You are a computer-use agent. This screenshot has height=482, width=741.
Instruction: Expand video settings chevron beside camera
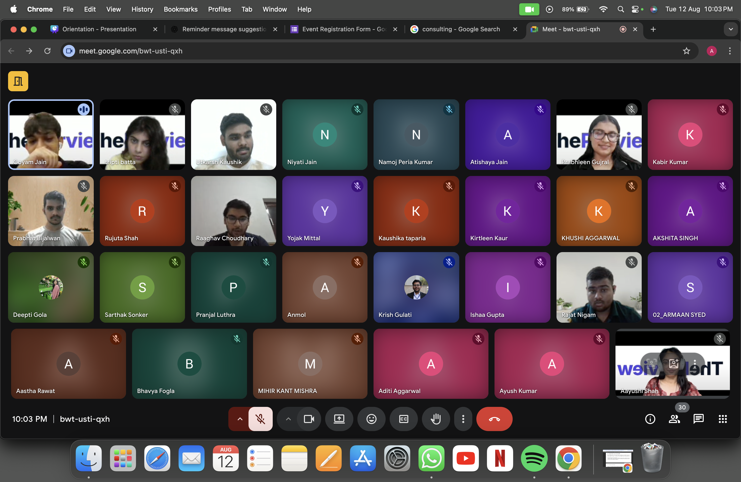click(x=288, y=419)
